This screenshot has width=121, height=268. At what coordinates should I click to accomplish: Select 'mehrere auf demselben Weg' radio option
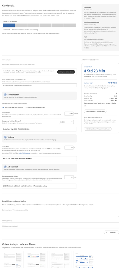pos(26,107)
